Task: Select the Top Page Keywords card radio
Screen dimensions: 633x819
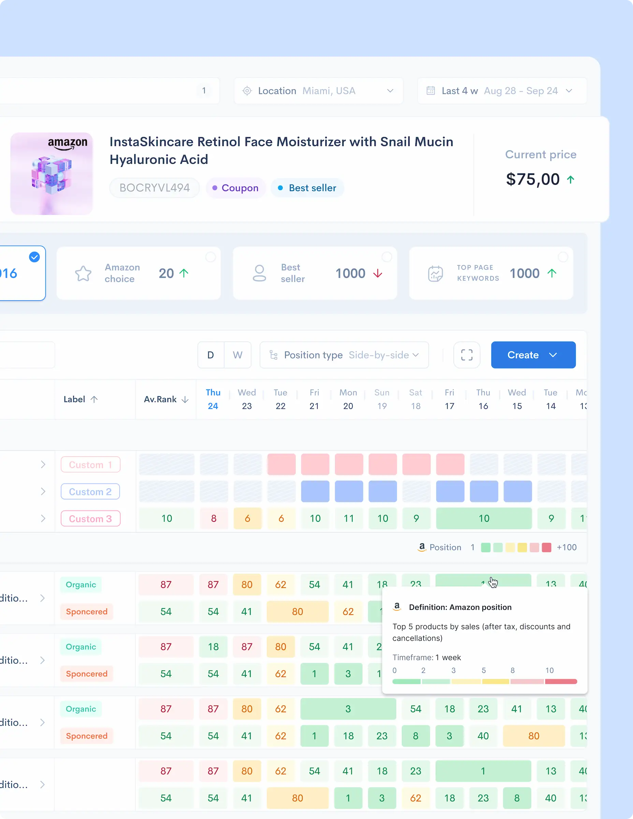Action: [x=563, y=257]
